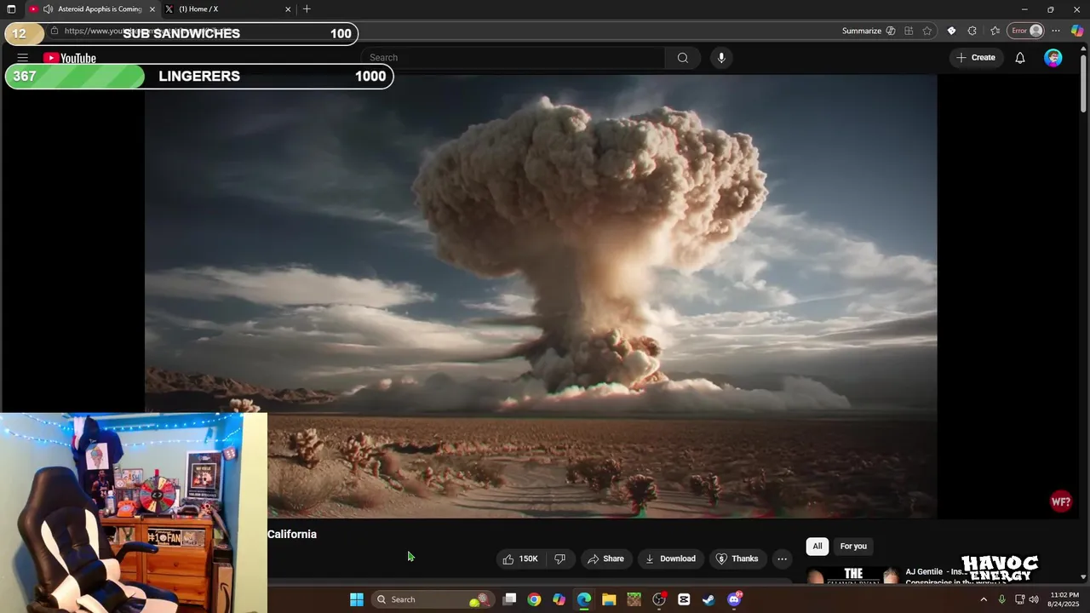Open Copilot app from taskbar
Image resolution: width=1090 pixels, height=613 pixels.
tap(559, 599)
